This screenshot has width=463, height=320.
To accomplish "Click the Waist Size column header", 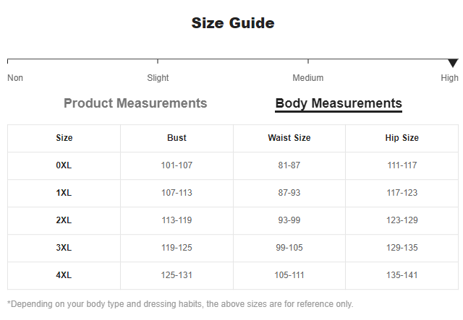I will (x=289, y=138).
